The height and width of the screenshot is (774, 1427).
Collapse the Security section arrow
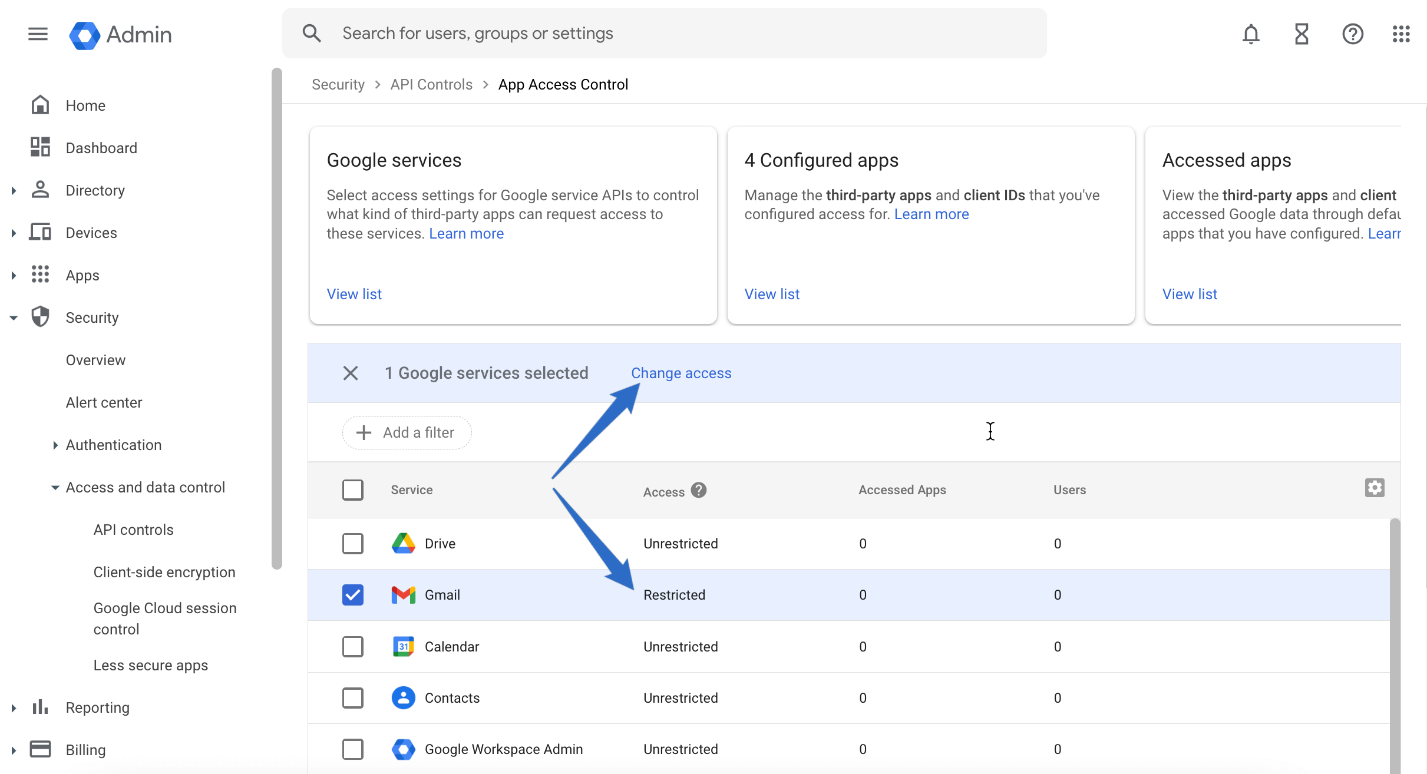(14, 317)
